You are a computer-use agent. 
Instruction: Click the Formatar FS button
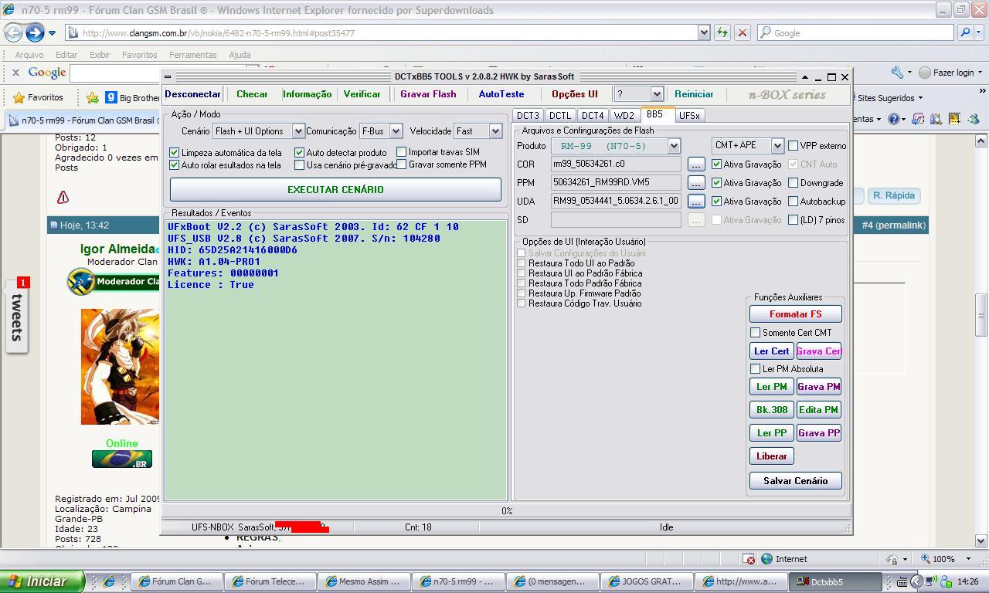point(795,314)
